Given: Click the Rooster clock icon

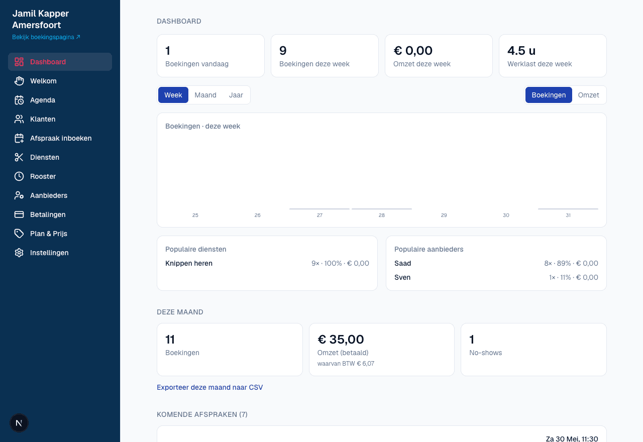Looking at the screenshot, I should point(19,176).
